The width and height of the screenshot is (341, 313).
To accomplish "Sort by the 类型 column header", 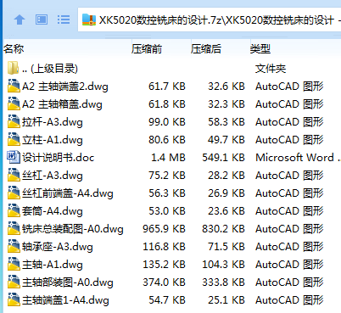I will tap(260, 49).
